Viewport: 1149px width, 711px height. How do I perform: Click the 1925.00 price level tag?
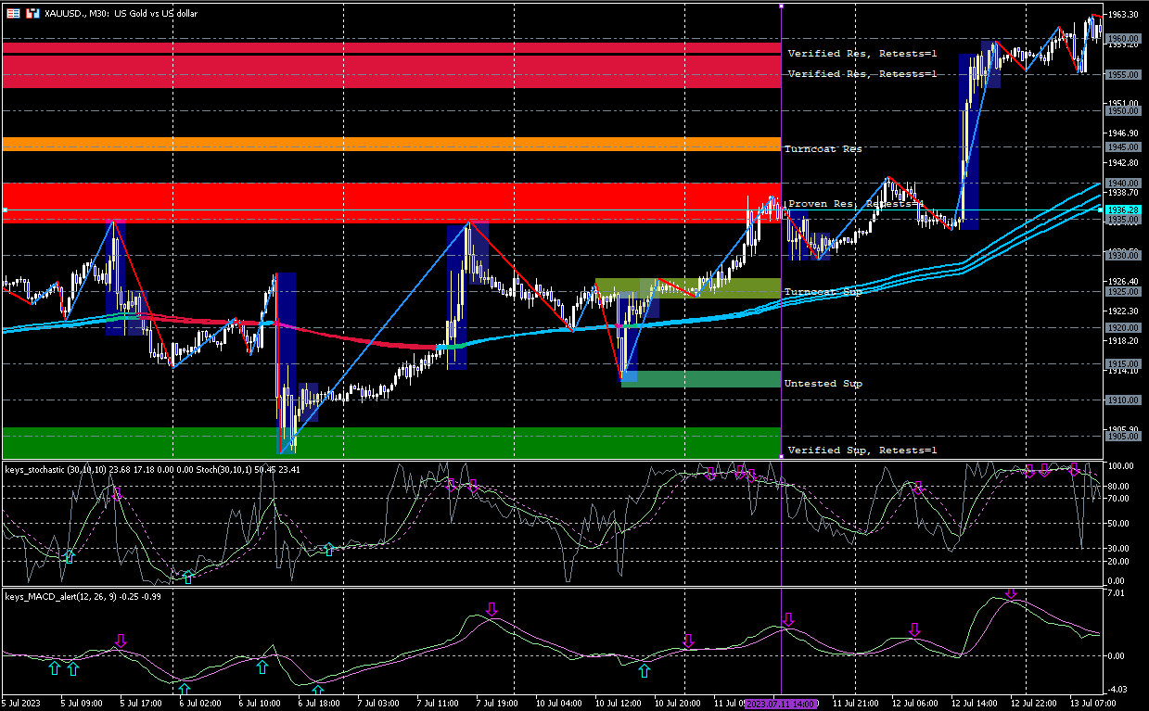tap(1122, 291)
